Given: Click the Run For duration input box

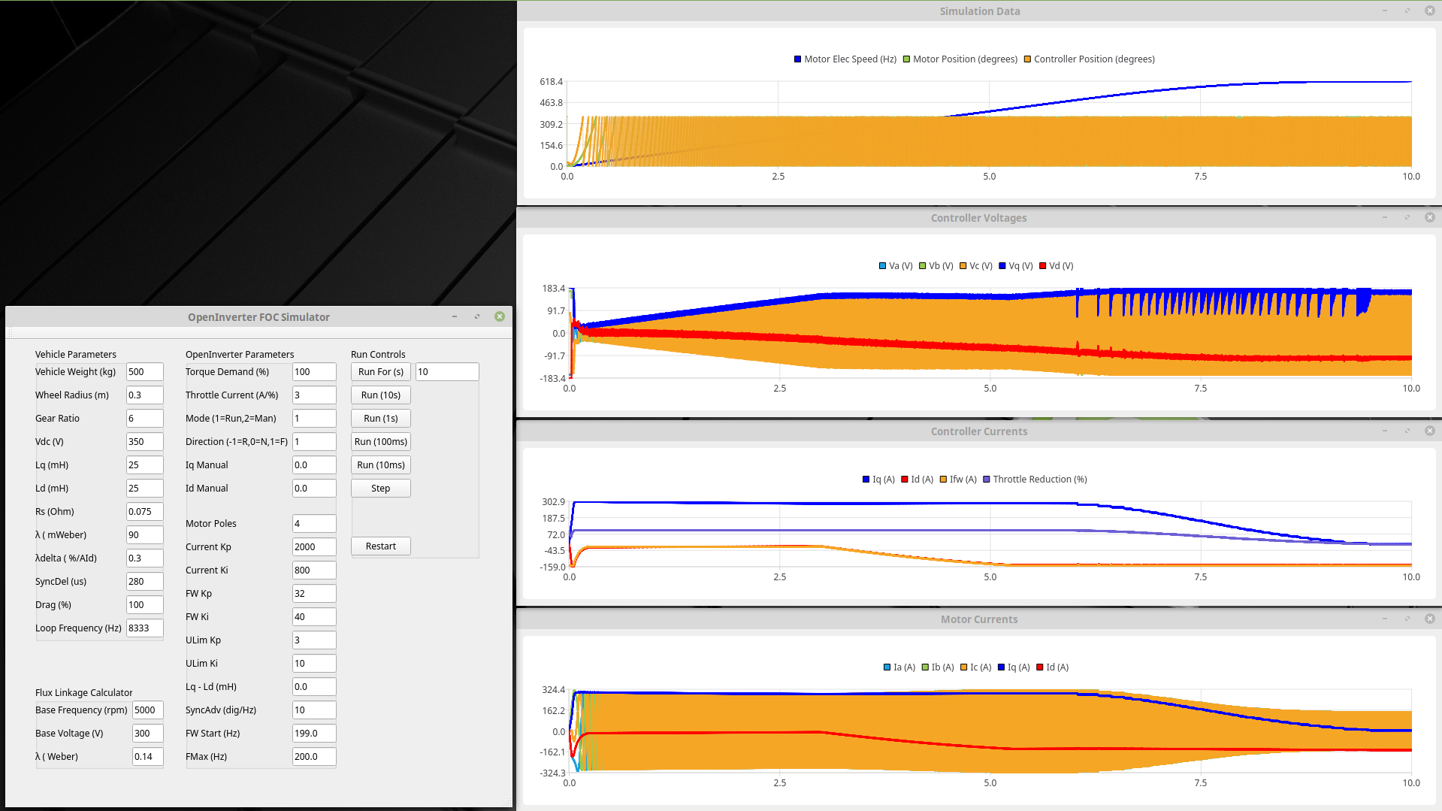Looking at the screenshot, I should pos(446,372).
